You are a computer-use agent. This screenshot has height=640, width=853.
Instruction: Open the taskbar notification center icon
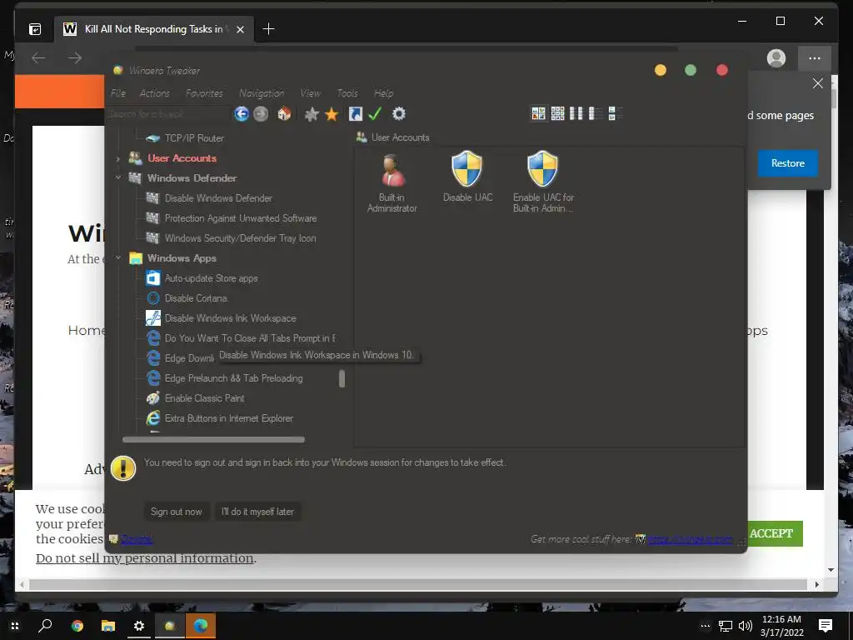826,626
